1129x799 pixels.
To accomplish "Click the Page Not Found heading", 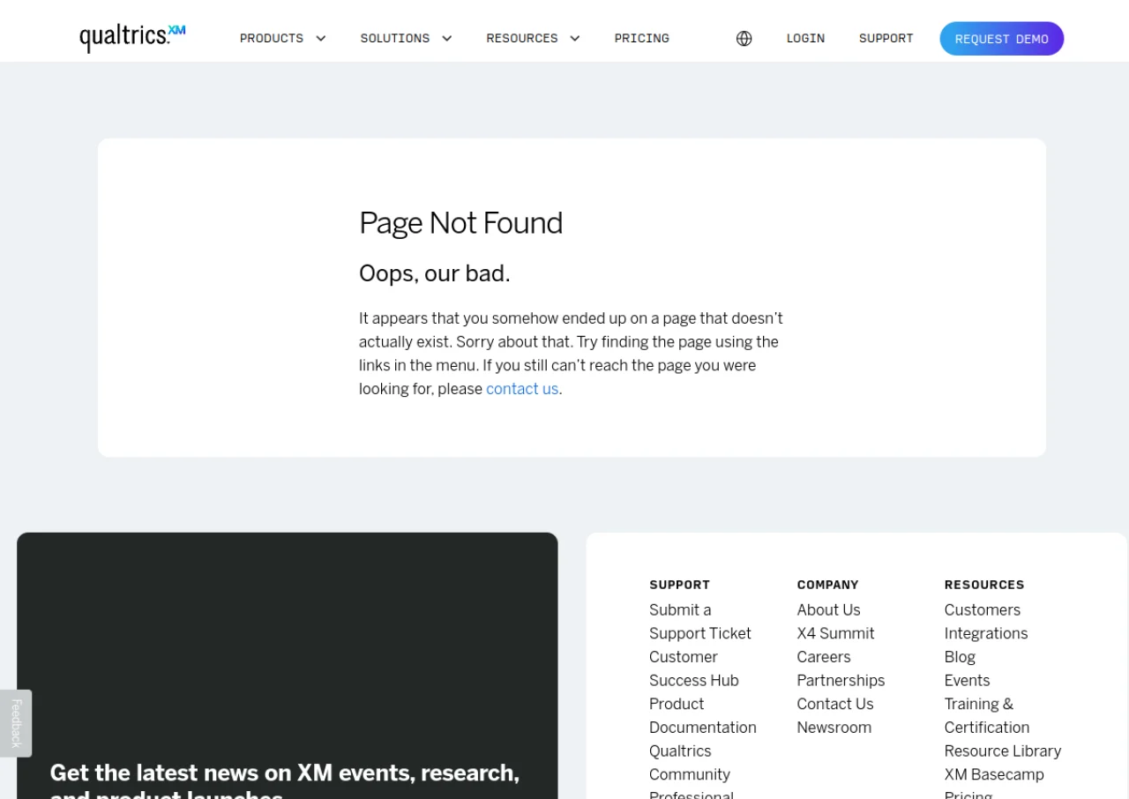I will (460, 223).
